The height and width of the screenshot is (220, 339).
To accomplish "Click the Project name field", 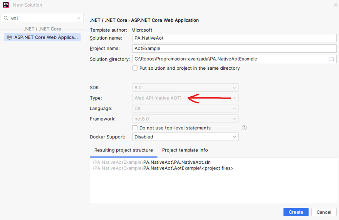I will pos(234,49).
